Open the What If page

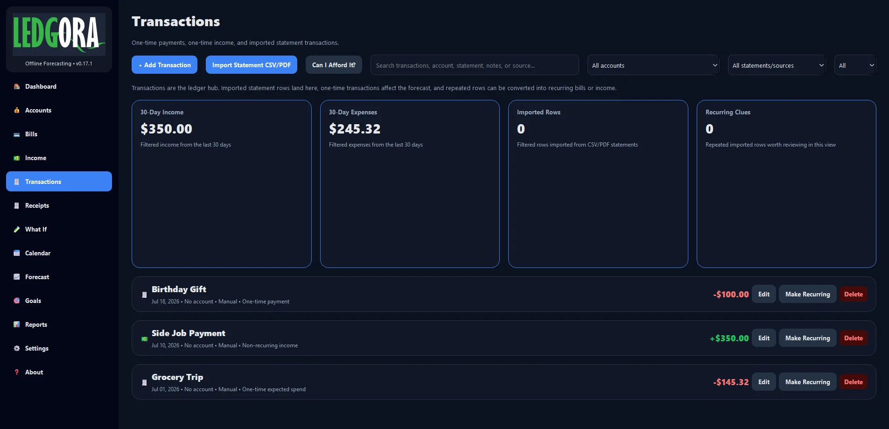pos(59,229)
